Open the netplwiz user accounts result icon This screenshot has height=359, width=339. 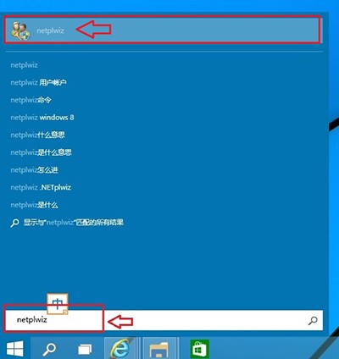(x=20, y=30)
